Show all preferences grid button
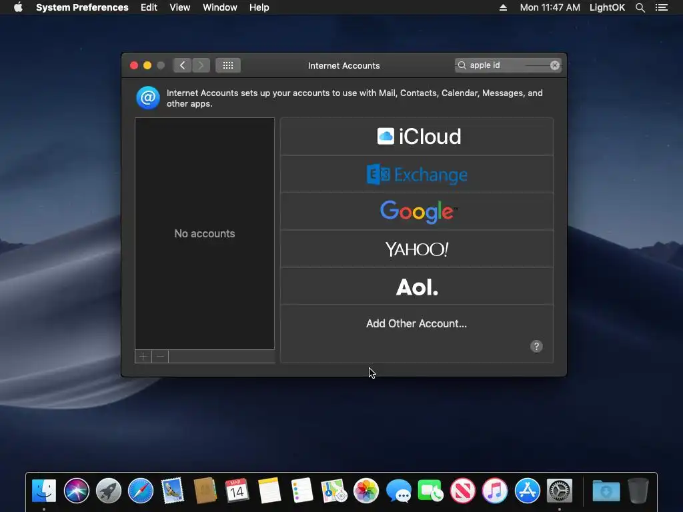The height and width of the screenshot is (512, 683). point(228,65)
